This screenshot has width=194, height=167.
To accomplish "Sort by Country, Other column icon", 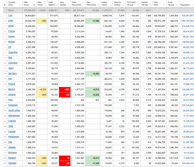I will 20,5.
